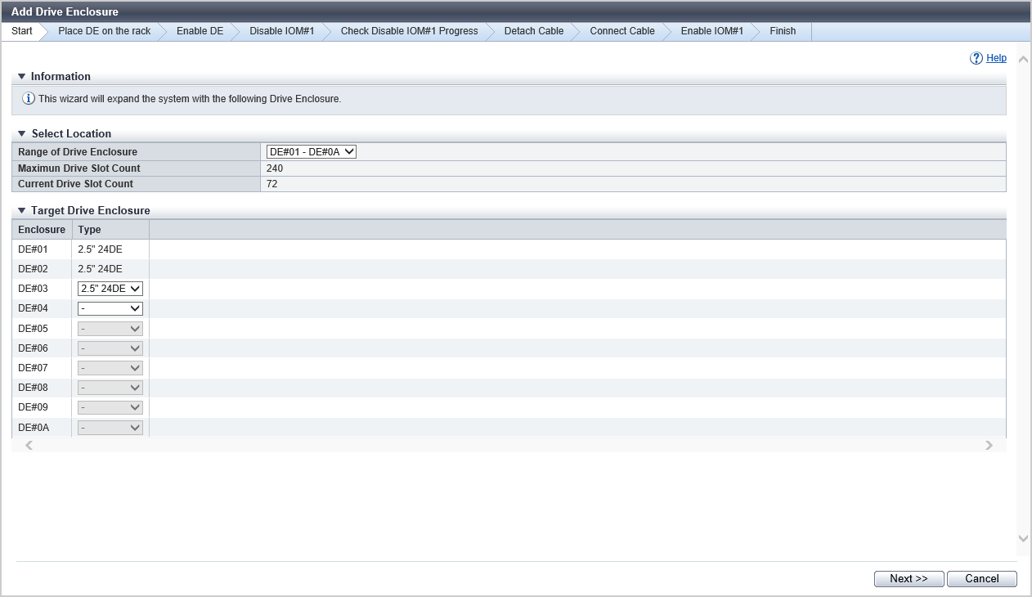This screenshot has height=597, width=1032.
Task: Collapse the Information section triangle
Action: click(x=21, y=77)
